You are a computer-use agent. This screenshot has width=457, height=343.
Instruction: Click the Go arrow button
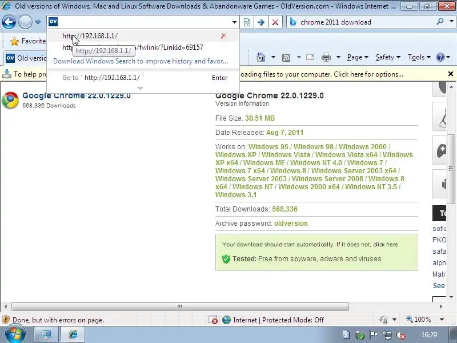[261, 22]
